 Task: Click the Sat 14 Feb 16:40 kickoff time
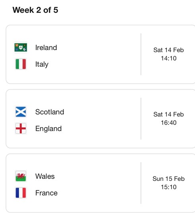tap(168, 118)
